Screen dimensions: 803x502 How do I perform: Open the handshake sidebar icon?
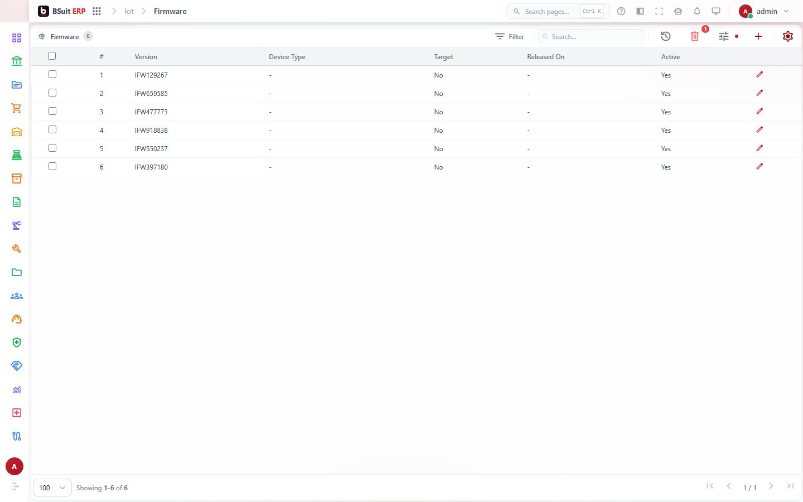(17, 366)
